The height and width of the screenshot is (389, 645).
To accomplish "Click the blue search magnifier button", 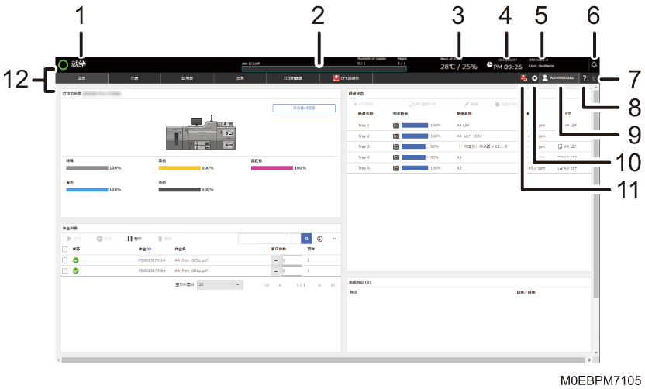I will point(306,239).
